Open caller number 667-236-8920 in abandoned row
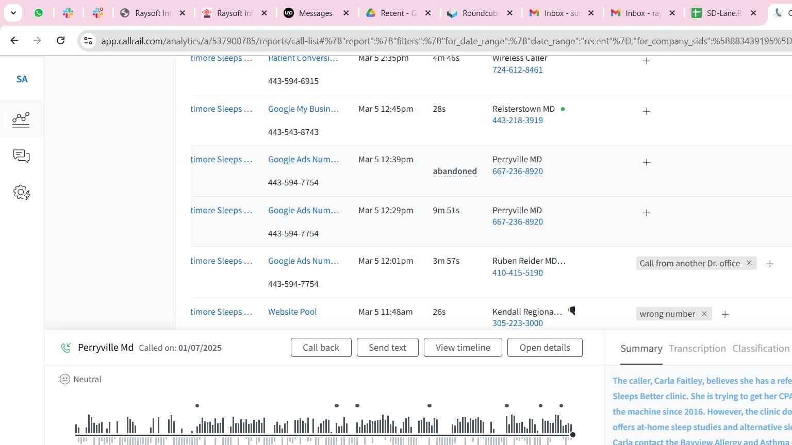The width and height of the screenshot is (792, 445). point(517,171)
